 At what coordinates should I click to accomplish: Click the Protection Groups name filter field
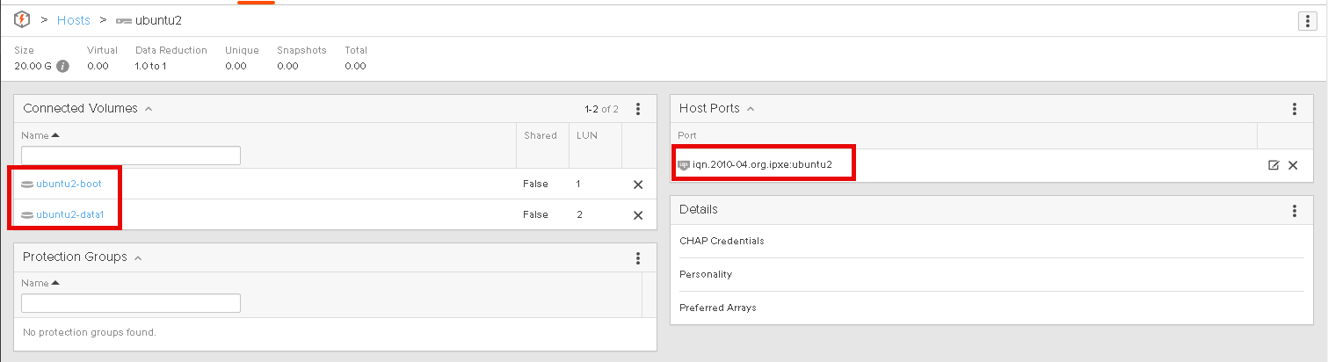tap(131, 303)
